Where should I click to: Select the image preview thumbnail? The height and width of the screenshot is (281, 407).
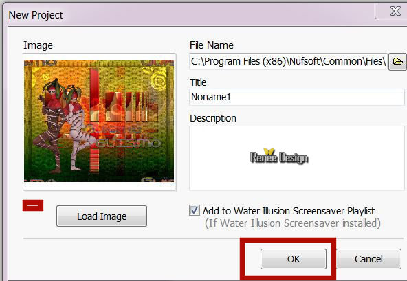point(99,122)
